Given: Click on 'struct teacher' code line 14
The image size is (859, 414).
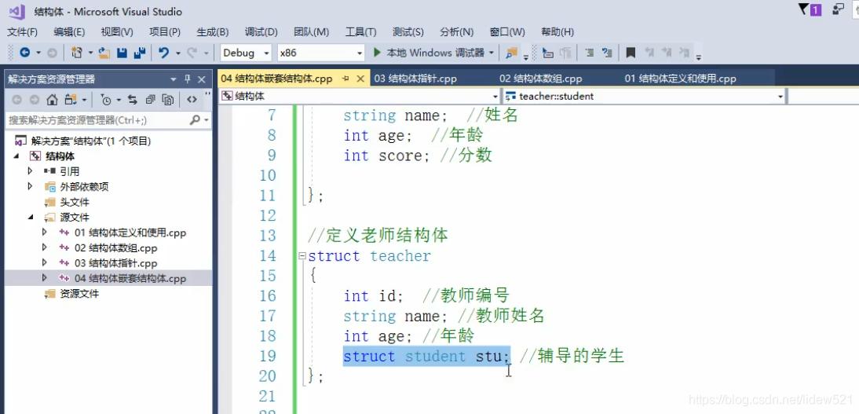Looking at the screenshot, I should click(369, 256).
